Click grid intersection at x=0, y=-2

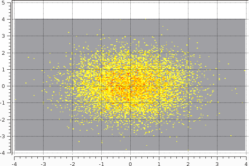(x=130, y=120)
